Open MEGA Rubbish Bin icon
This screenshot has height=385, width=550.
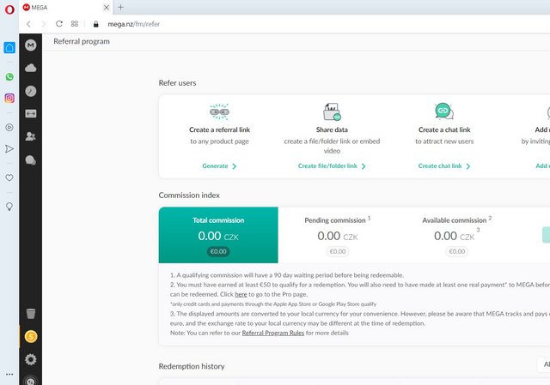(x=31, y=314)
